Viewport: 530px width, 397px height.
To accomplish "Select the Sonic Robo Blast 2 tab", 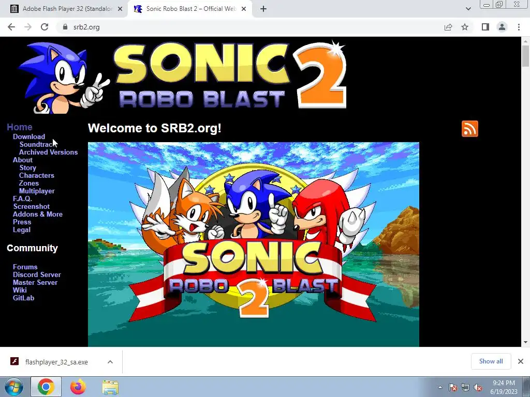I will 189,9.
